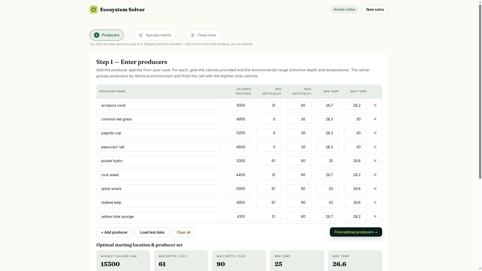Remove the yellow tube sponge row
This screenshot has height=271, width=482.
coord(375,217)
